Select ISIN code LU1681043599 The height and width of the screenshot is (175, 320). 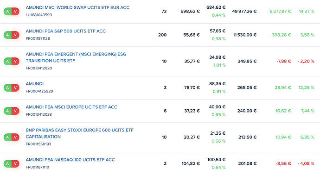click(x=39, y=15)
